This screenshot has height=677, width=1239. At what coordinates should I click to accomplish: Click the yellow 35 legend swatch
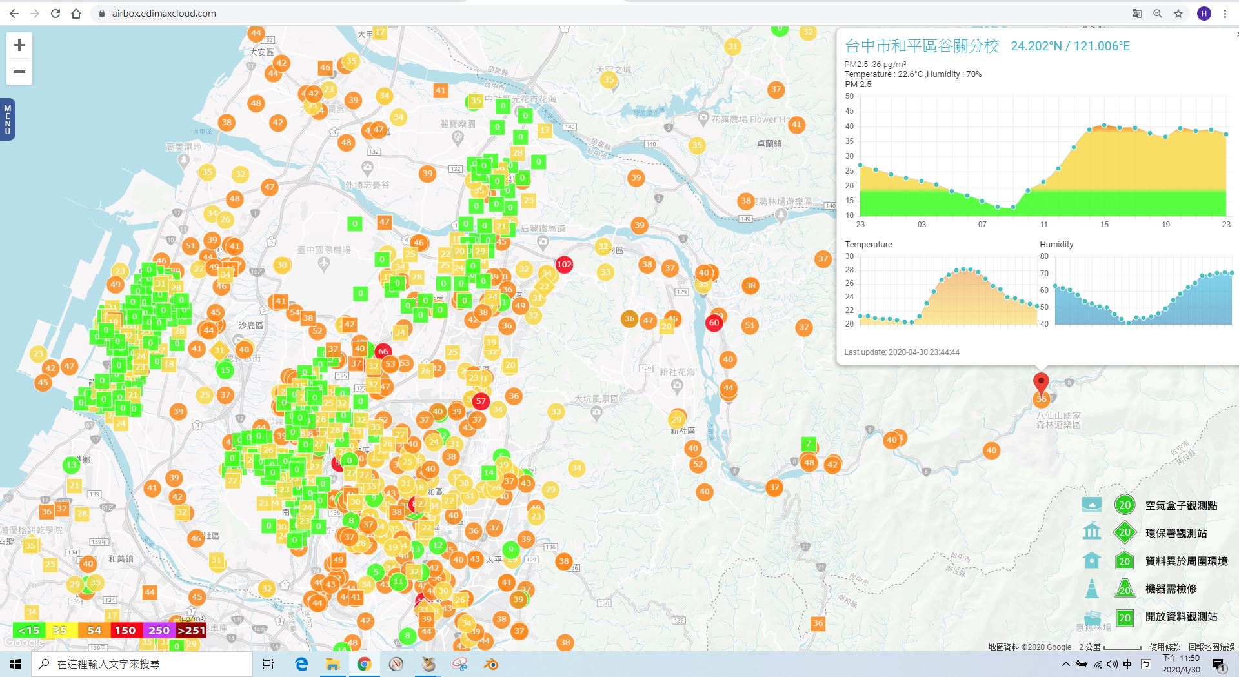[x=60, y=630]
